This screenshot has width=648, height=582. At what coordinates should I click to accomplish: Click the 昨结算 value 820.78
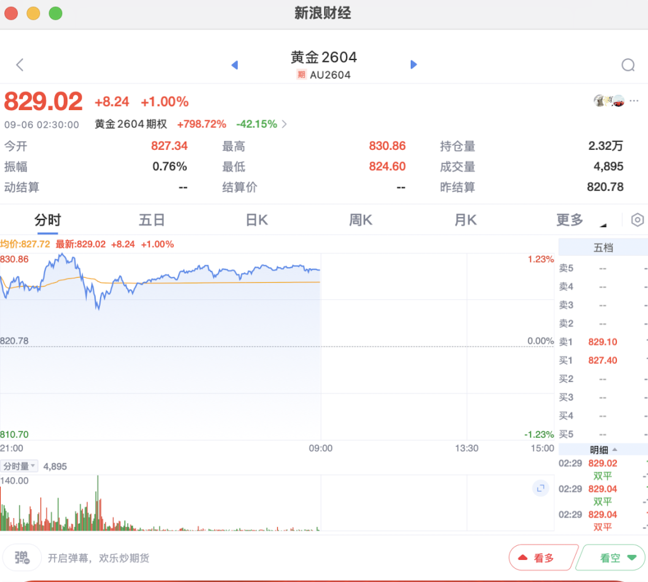pos(605,187)
